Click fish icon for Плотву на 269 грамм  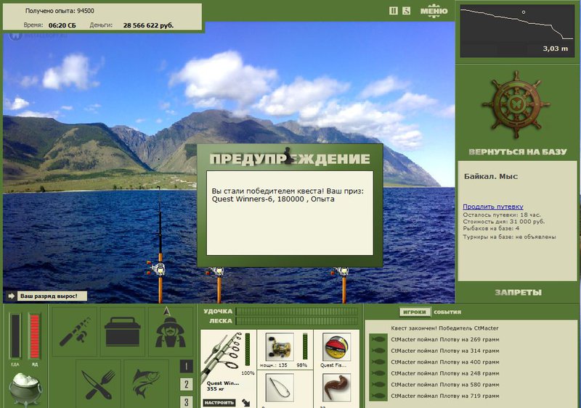[x=378, y=339]
